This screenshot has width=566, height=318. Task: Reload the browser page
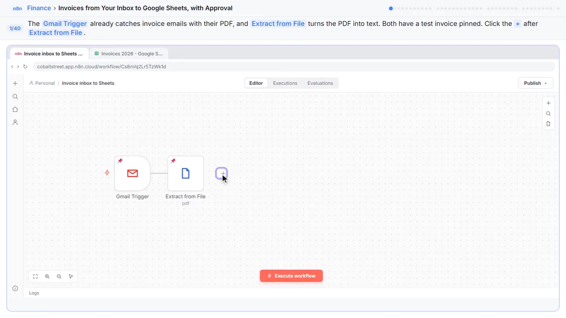click(25, 67)
